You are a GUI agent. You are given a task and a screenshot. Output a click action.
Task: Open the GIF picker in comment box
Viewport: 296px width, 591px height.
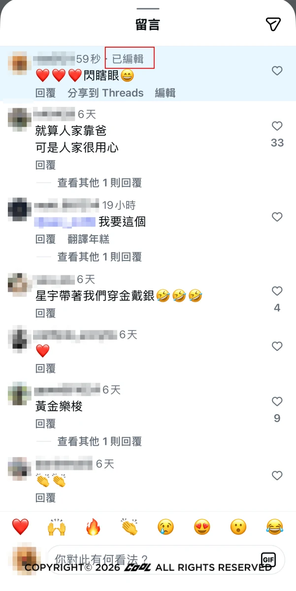click(x=268, y=559)
